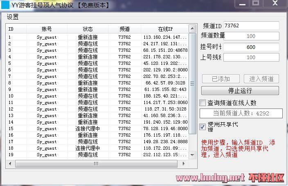Click the 已添加 button

(221, 79)
